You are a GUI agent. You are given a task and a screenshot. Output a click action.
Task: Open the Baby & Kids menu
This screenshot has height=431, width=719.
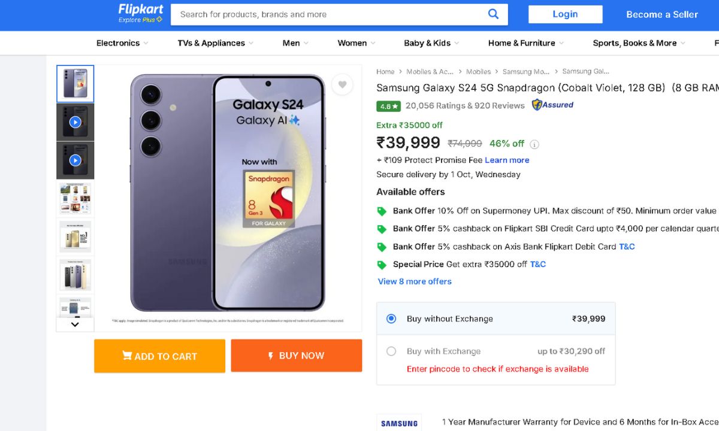pyautogui.click(x=431, y=43)
